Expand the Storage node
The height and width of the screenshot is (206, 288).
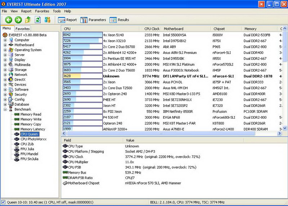tap(5, 69)
